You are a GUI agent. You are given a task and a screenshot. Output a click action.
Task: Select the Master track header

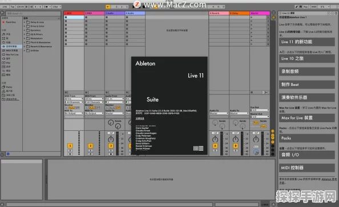(x=260, y=13)
